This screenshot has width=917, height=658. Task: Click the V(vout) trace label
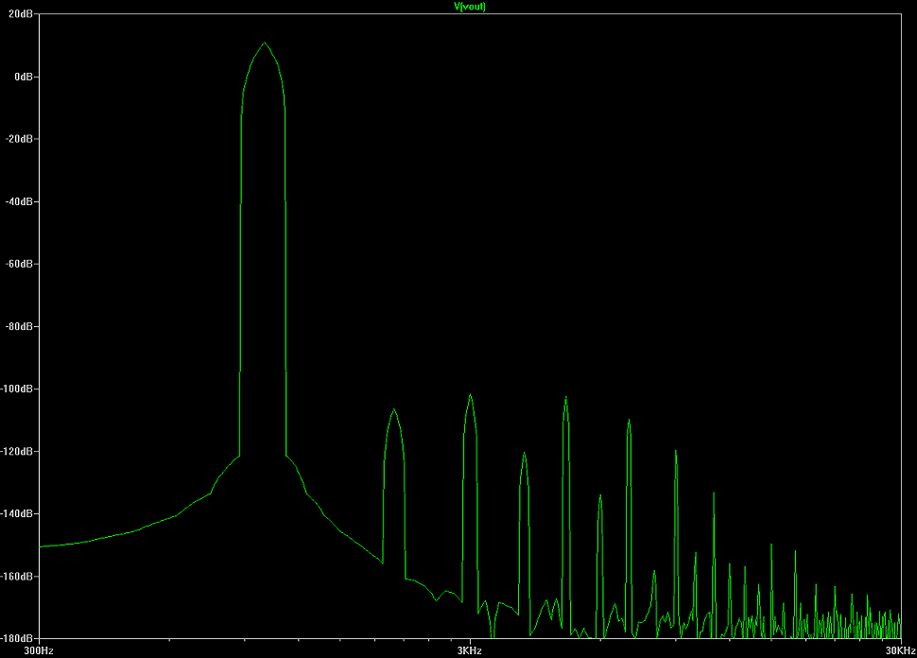[x=470, y=7]
